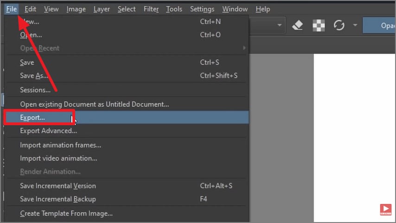
Task: Select Render Animation... menu entry
Action: point(127,172)
